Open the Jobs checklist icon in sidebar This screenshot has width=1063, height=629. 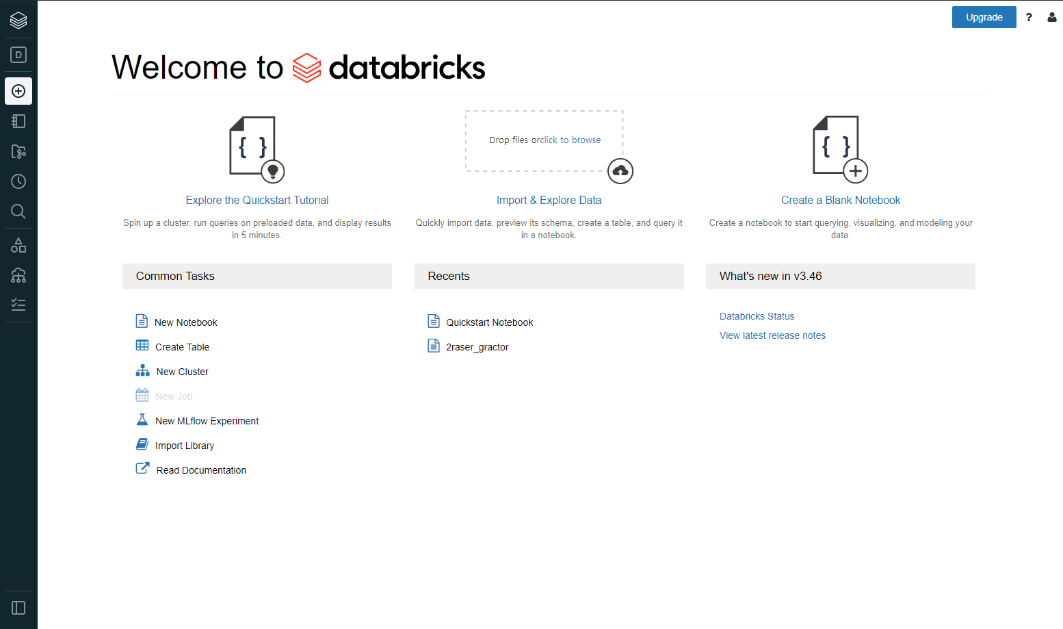coord(18,305)
